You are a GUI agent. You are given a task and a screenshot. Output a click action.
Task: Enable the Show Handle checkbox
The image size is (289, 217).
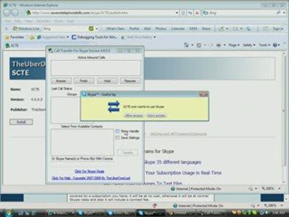[117, 131]
